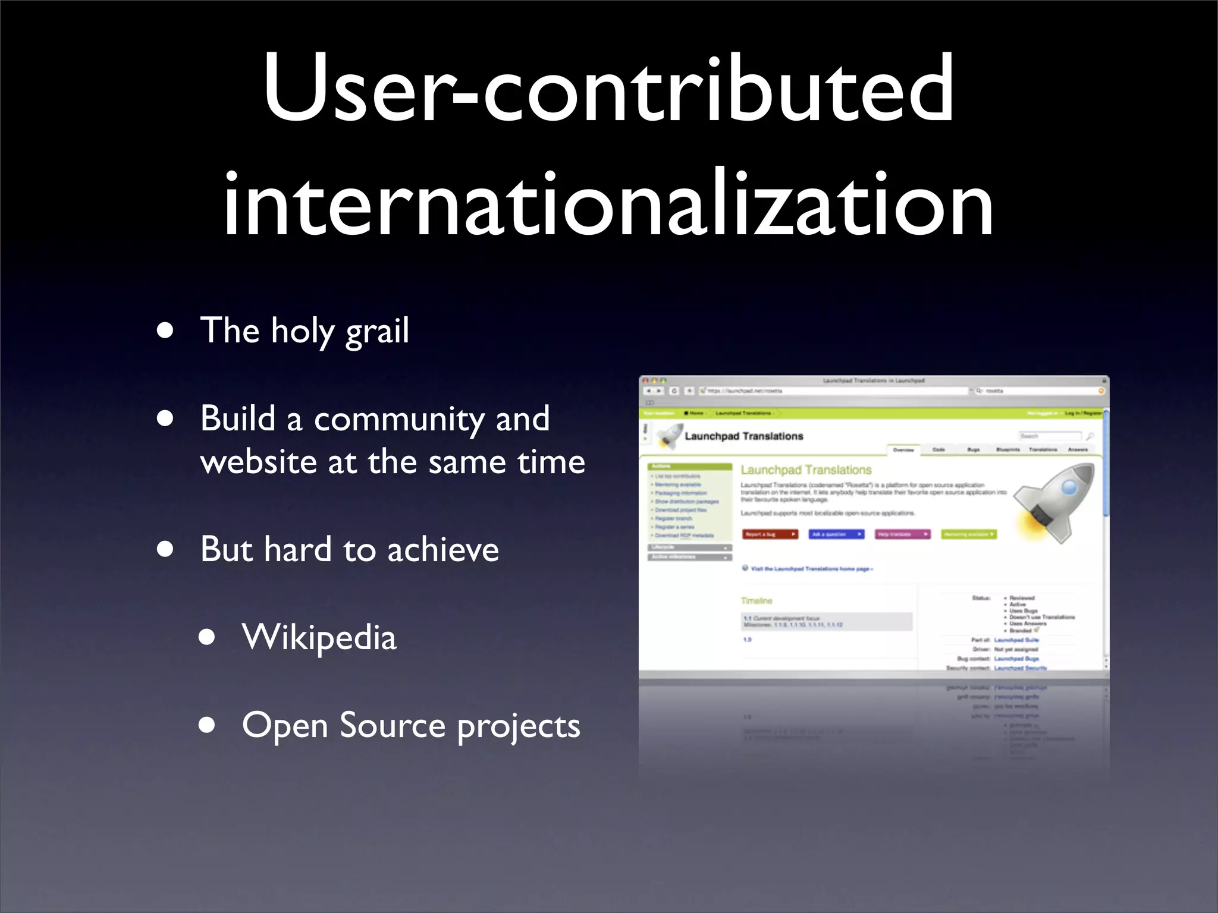Click the Launchpad Translations breadcrumb
The image size is (1218, 913).
click(x=743, y=413)
